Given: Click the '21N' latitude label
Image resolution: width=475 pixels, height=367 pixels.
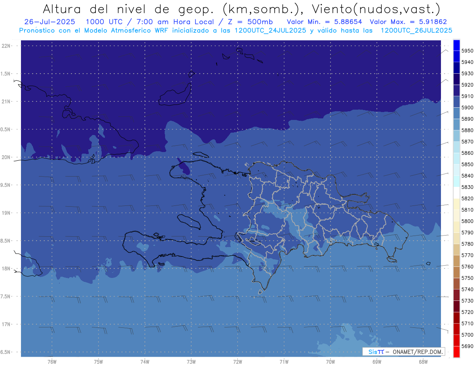Looking at the screenshot, I should point(7,102).
